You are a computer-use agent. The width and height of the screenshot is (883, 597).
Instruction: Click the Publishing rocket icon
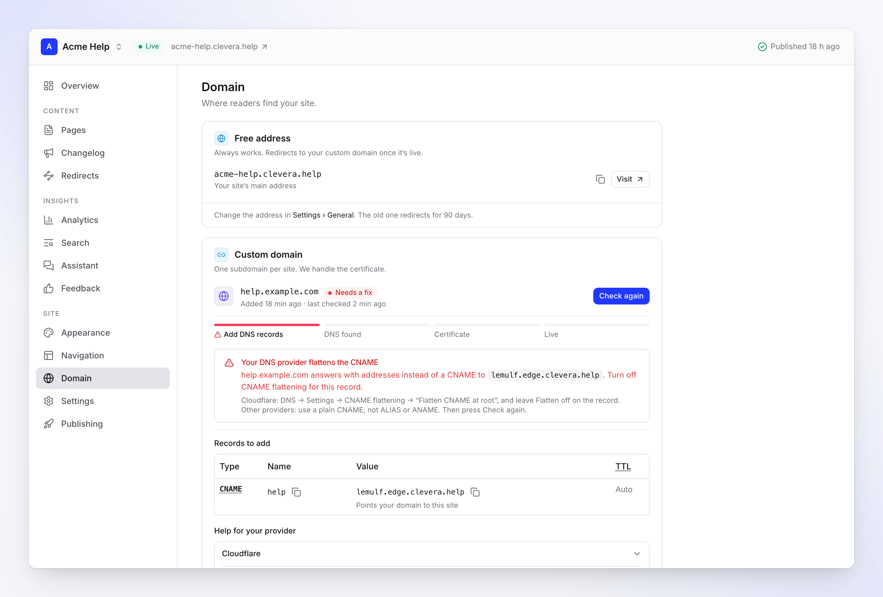(49, 424)
